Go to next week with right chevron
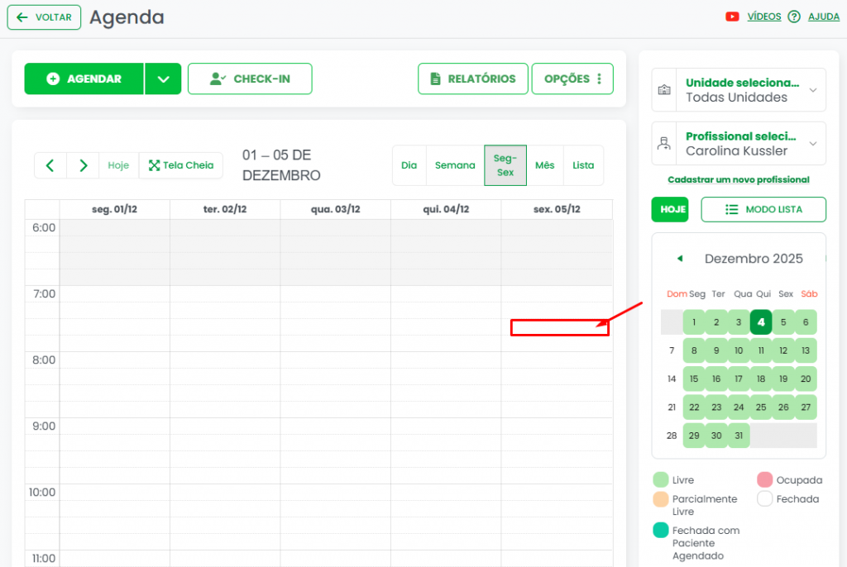 click(83, 165)
